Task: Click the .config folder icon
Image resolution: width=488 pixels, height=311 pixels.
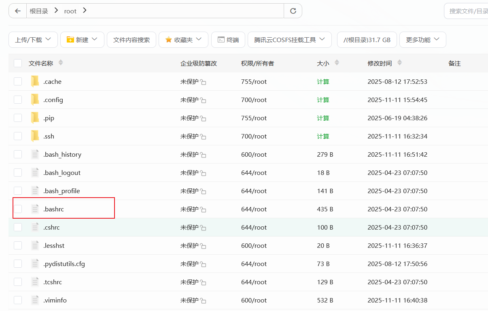Action: pyautogui.click(x=35, y=100)
